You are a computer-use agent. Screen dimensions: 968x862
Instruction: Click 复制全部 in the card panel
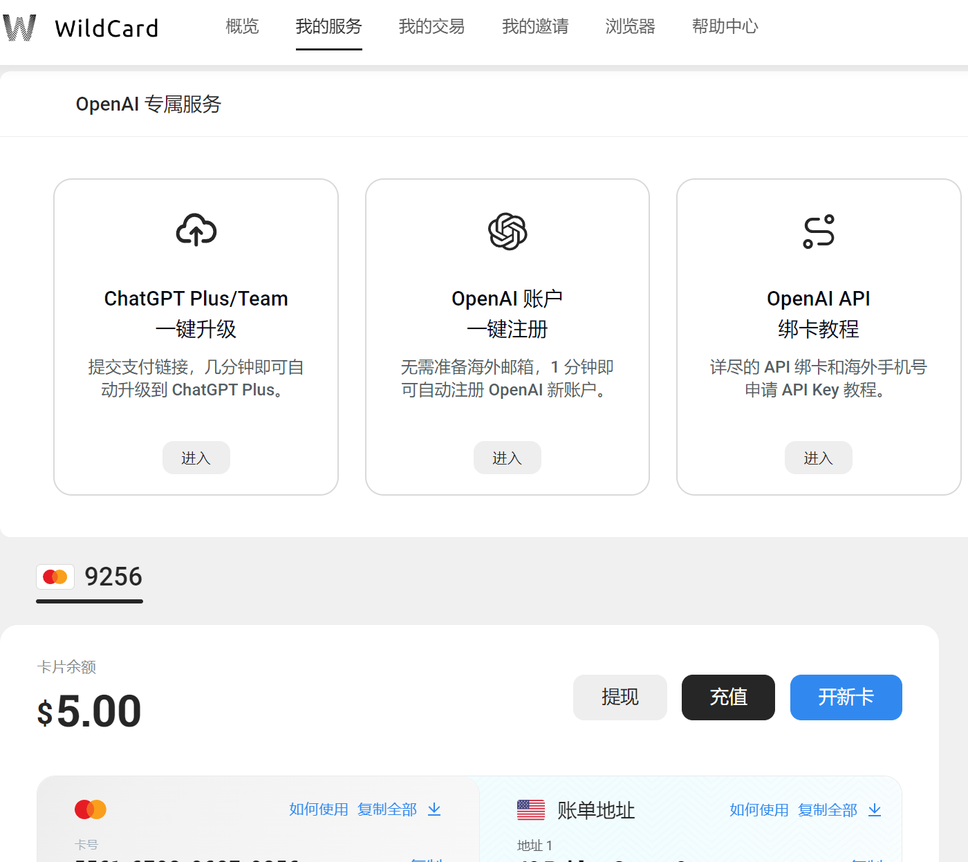pyautogui.click(x=387, y=809)
